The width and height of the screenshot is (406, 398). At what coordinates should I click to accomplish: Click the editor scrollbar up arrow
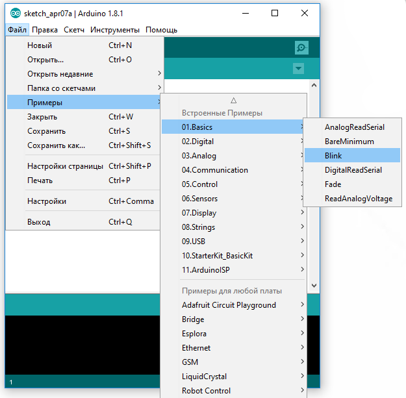[x=314, y=85]
